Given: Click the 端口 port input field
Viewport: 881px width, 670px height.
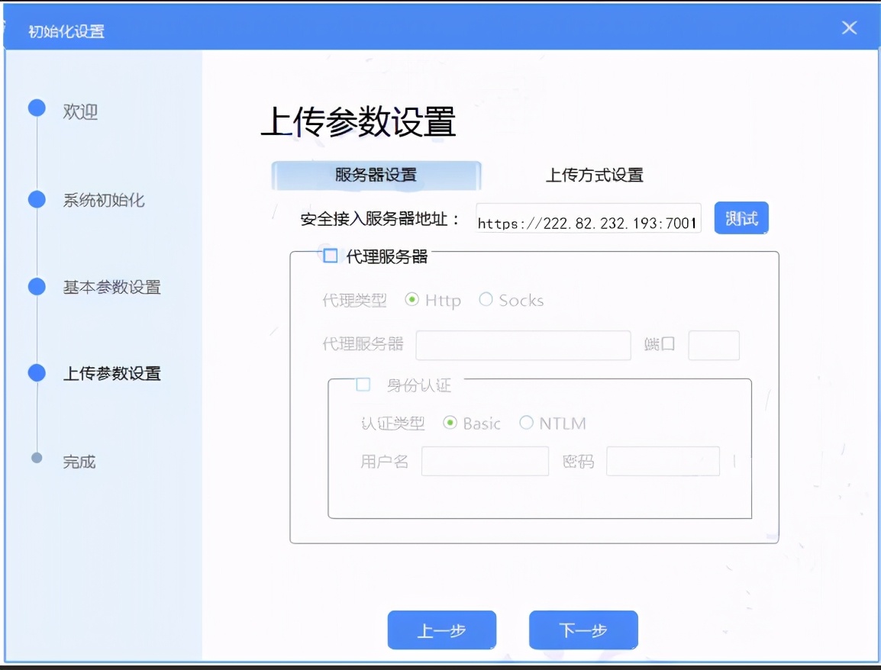Looking at the screenshot, I should (714, 345).
